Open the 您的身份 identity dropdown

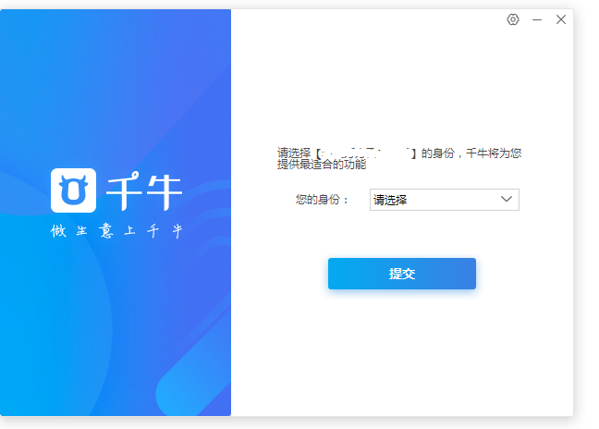[x=445, y=200]
